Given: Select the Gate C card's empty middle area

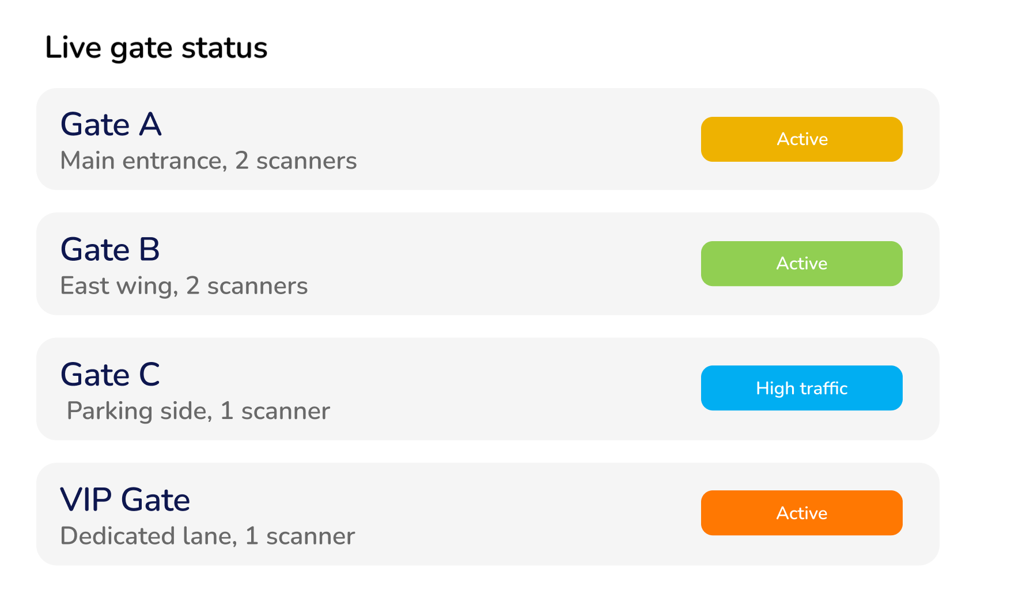Looking at the screenshot, I should pos(507,388).
